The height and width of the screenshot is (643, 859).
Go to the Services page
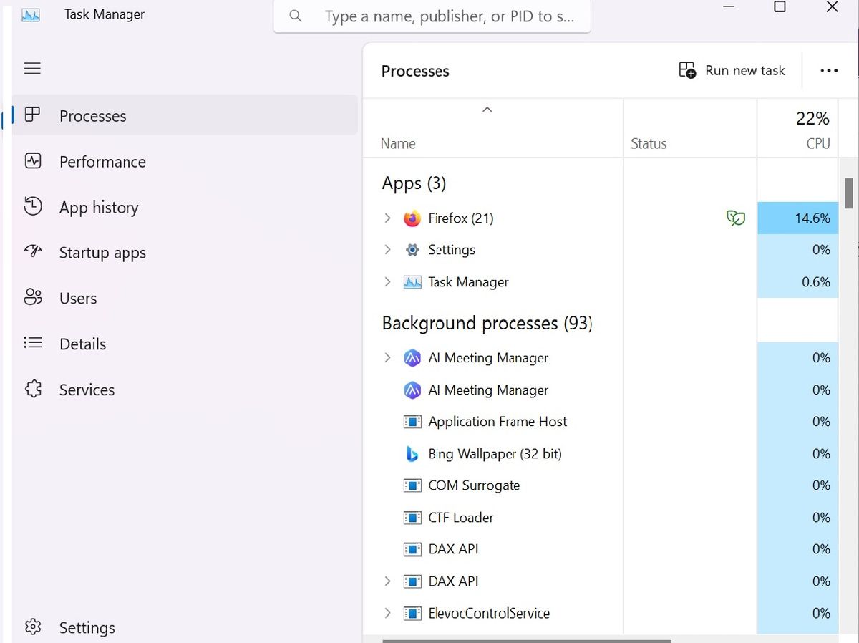pyautogui.click(x=87, y=390)
